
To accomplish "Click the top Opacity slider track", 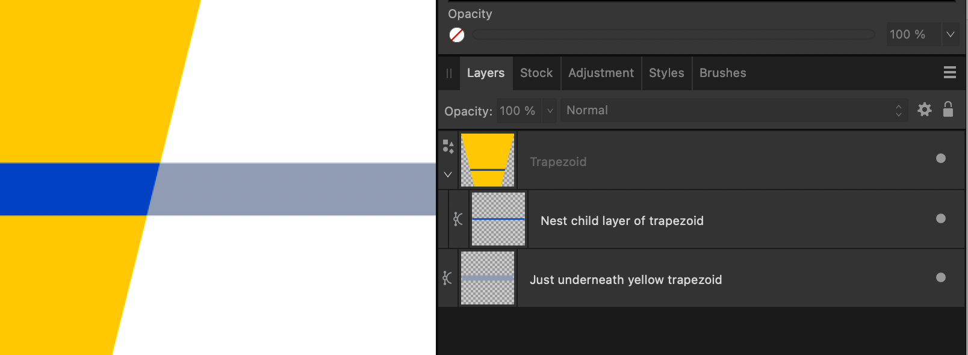I will [673, 35].
